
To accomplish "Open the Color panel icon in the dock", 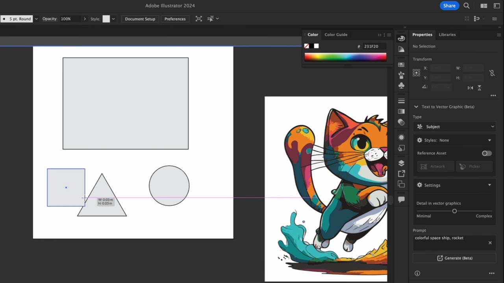I will [401, 39].
